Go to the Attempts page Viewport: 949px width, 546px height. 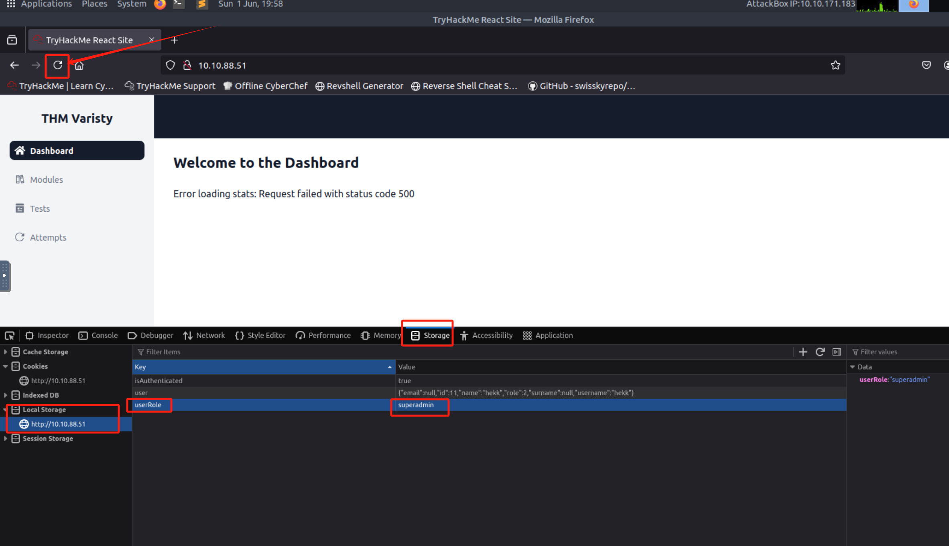(48, 237)
